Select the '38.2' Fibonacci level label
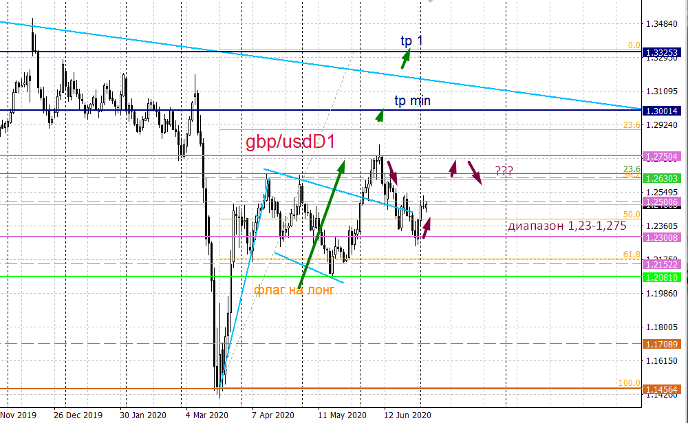Screen dimensions: 688x423 click(x=632, y=175)
